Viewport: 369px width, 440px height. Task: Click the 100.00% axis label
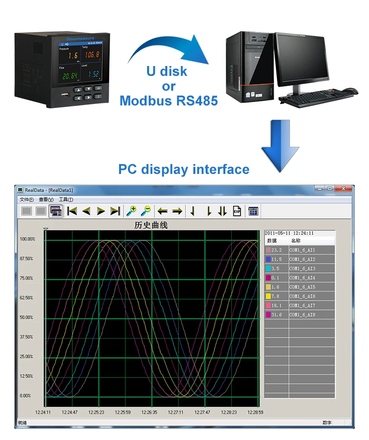click(x=28, y=239)
